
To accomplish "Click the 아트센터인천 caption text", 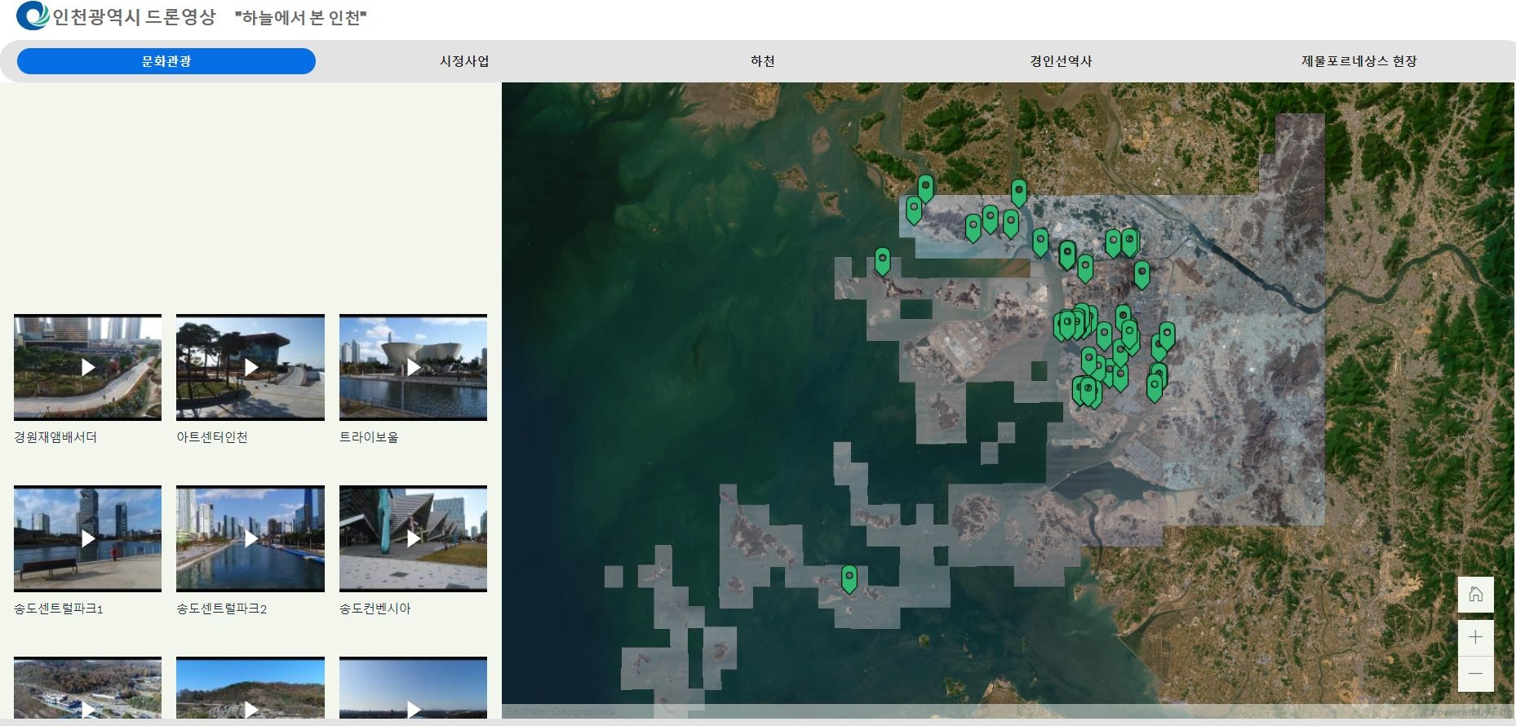I will [212, 437].
